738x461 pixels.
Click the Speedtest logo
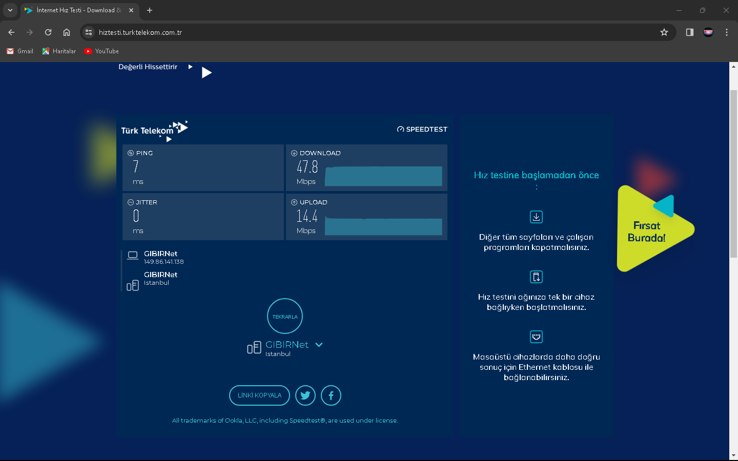click(x=422, y=129)
